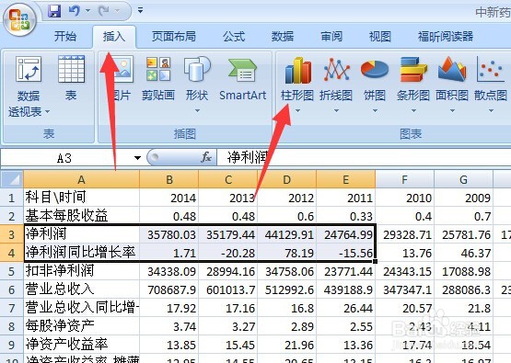Open undo history dropdown arrow
The image size is (511, 363).
87,11
